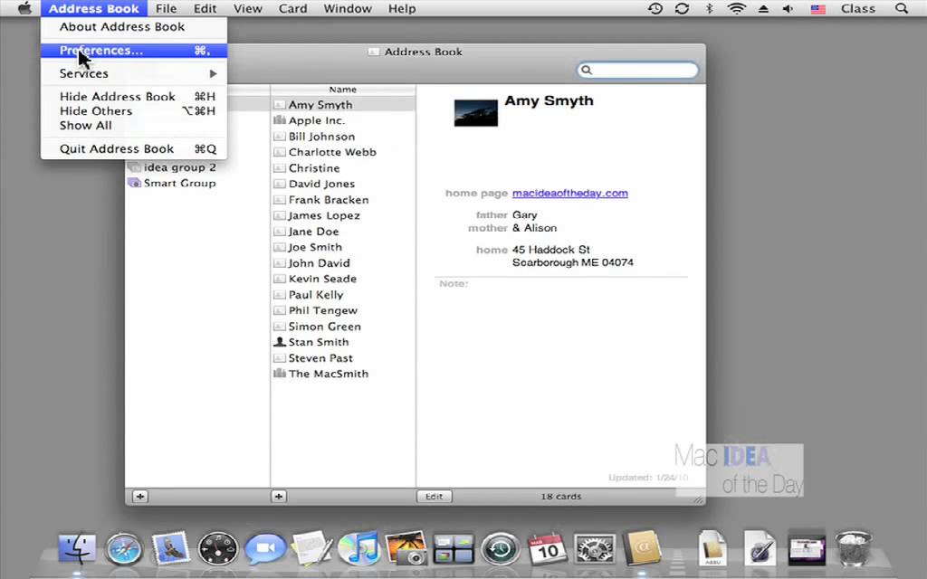Image resolution: width=927 pixels, height=579 pixels.
Task: Open the Help menu
Action: pyautogui.click(x=402, y=8)
